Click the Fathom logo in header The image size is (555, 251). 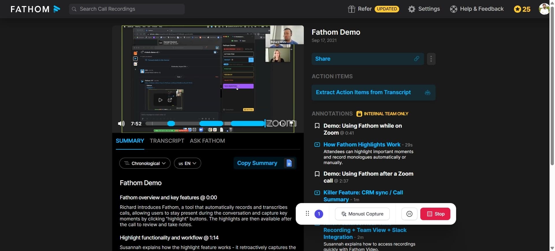(x=35, y=9)
